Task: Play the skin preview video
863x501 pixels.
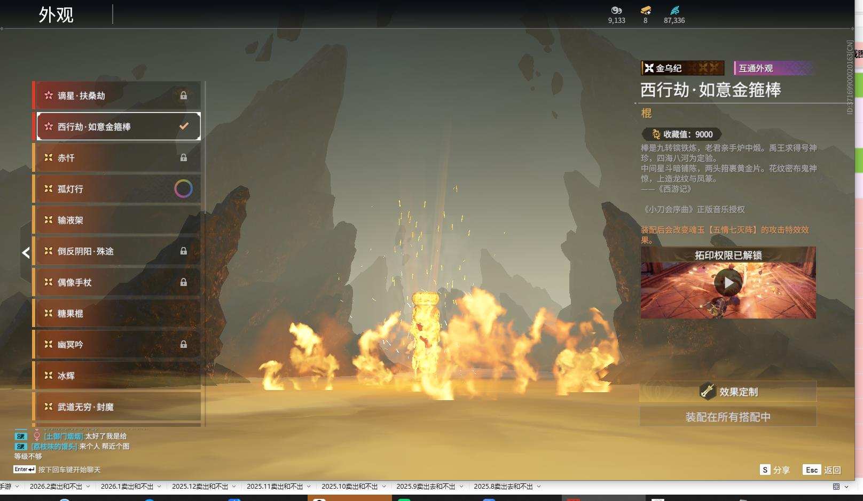Action: pos(728,283)
